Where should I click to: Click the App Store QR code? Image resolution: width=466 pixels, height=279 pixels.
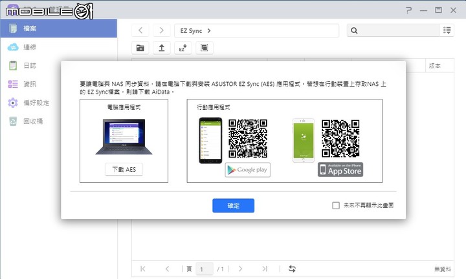340,138
